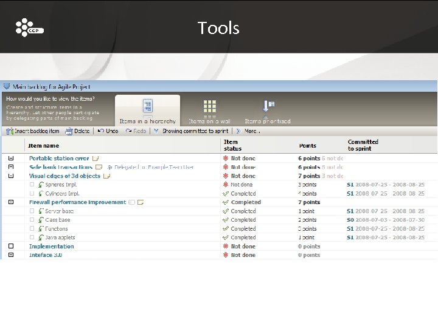
Task: Click the Items prioritised arrow icon
Action: click(268, 106)
